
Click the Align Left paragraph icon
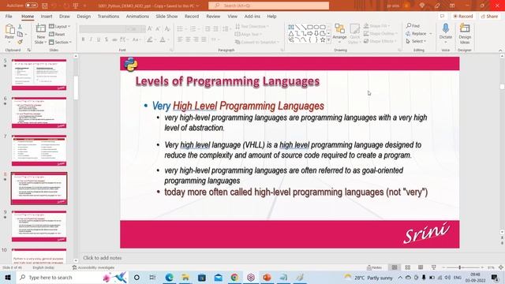click(x=180, y=39)
